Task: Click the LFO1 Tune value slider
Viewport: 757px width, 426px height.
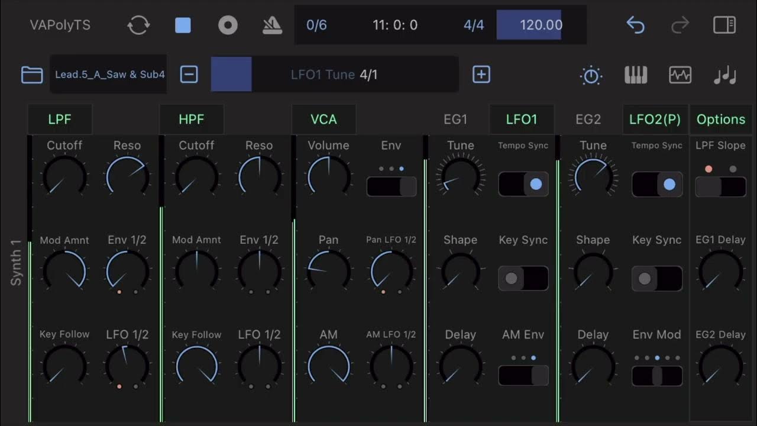Action: pyautogui.click(x=335, y=75)
